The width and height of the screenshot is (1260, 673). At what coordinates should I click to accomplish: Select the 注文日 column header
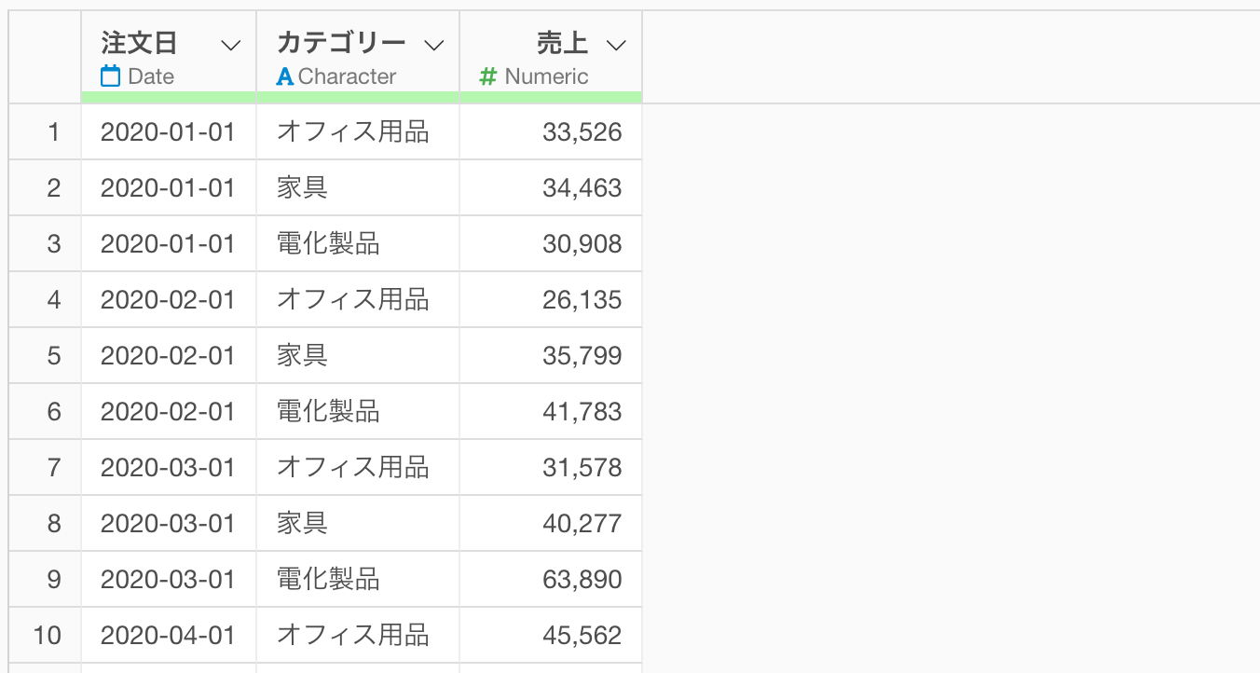[169, 51]
